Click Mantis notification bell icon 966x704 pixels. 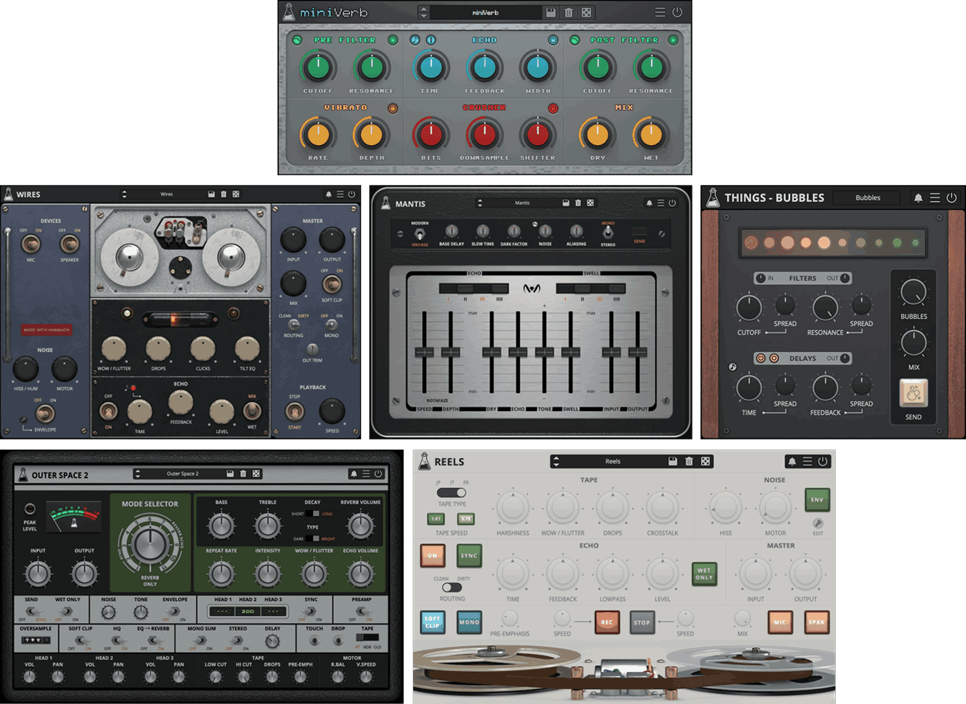[x=649, y=203]
